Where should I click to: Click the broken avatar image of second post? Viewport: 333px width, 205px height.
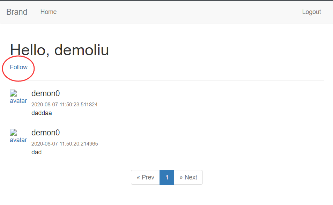(x=13, y=132)
